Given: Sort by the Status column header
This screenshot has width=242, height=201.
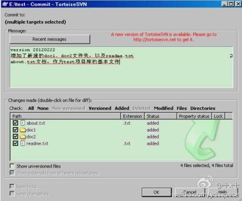Looking at the screenshot, I should 161,116.
